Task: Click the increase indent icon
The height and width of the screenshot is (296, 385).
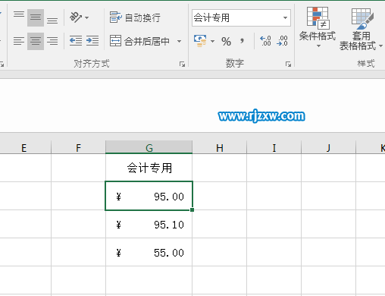Action: click(x=92, y=41)
